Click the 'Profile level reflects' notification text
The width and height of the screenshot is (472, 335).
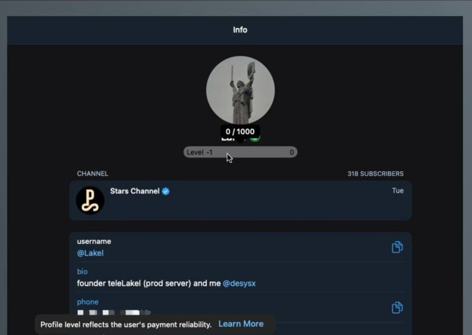click(x=126, y=324)
